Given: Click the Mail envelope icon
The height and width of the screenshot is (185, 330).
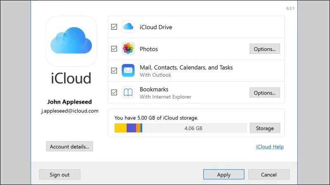Looking at the screenshot, I should [128, 70].
